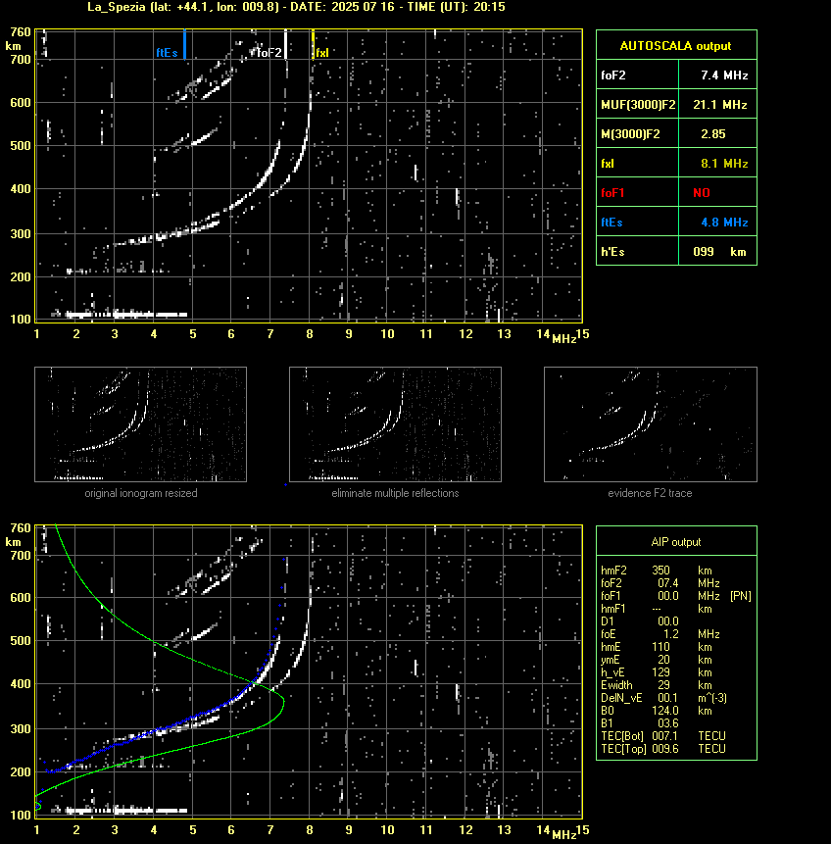This screenshot has width=831, height=844.
Task: Select the ymE value '20' km
Action: pos(663,660)
